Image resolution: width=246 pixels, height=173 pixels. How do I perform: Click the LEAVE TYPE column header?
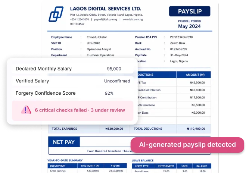click(x=142, y=166)
